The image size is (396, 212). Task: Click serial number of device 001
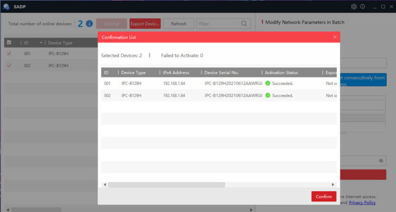point(234,83)
